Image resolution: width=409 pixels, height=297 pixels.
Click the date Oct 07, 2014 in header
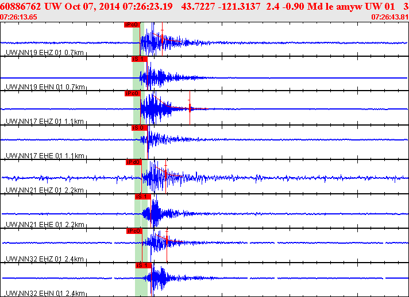click(92, 6)
